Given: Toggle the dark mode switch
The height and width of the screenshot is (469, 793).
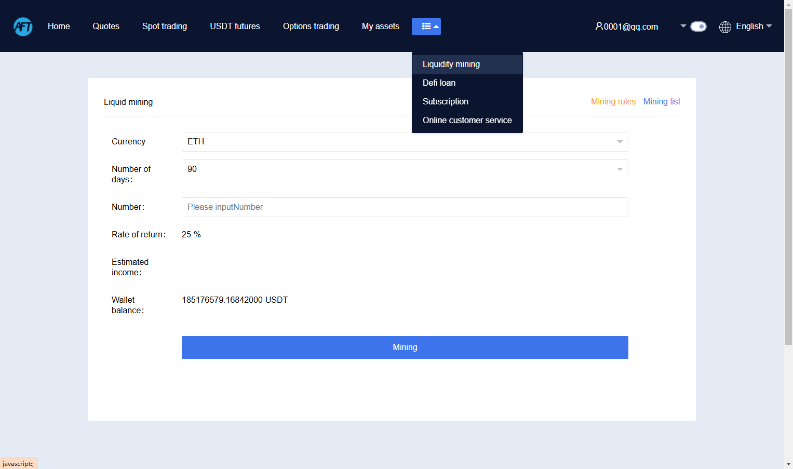Looking at the screenshot, I should pos(698,26).
